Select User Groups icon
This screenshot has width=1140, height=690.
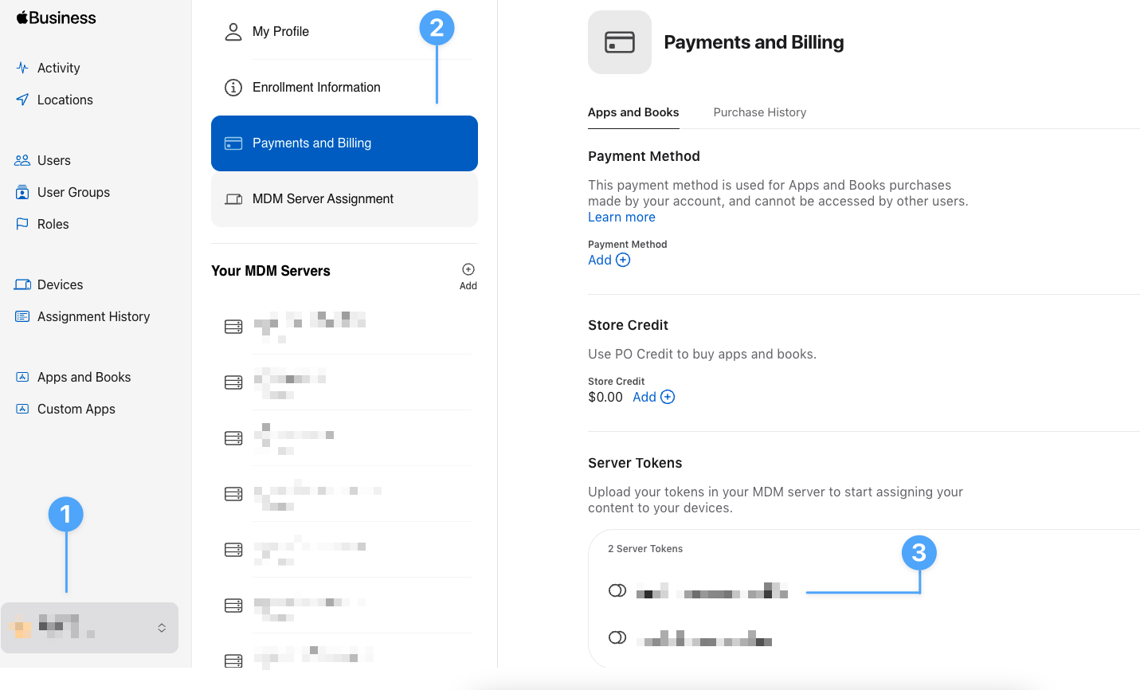(22, 192)
